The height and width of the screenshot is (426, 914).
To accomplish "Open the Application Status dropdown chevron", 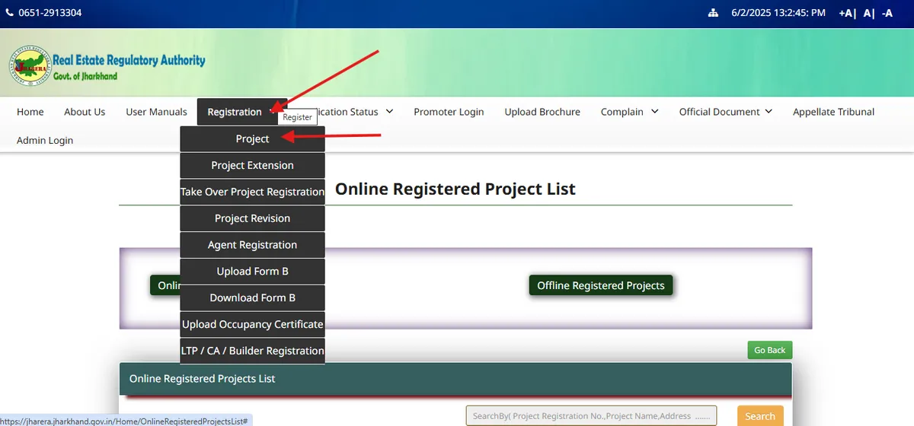I will 389,112.
